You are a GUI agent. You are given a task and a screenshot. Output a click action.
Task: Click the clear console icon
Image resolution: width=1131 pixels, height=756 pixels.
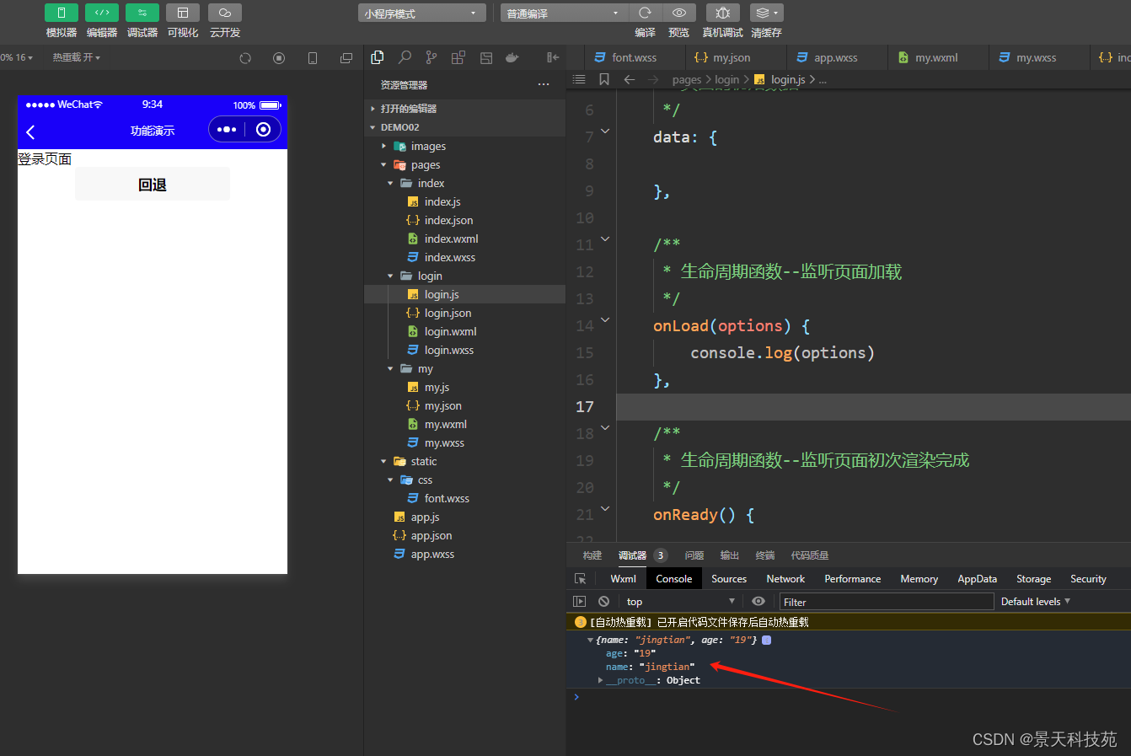tap(603, 601)
